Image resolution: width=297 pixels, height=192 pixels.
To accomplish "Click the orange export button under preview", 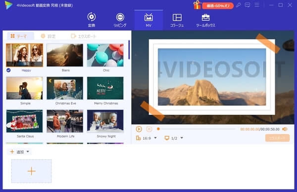I will (278, 138).
